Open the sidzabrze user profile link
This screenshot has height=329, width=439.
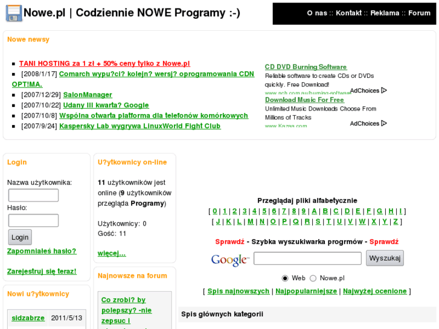[28, 318]
